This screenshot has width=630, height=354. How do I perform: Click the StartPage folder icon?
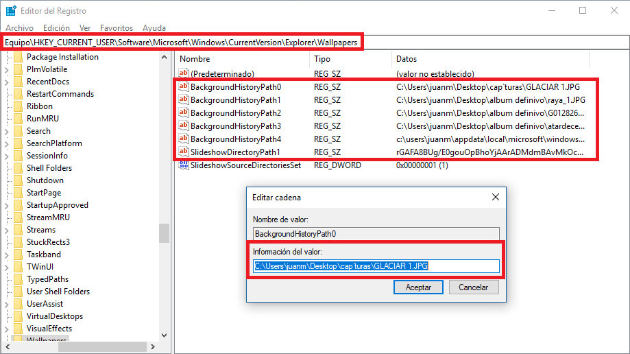coord(18,193)
